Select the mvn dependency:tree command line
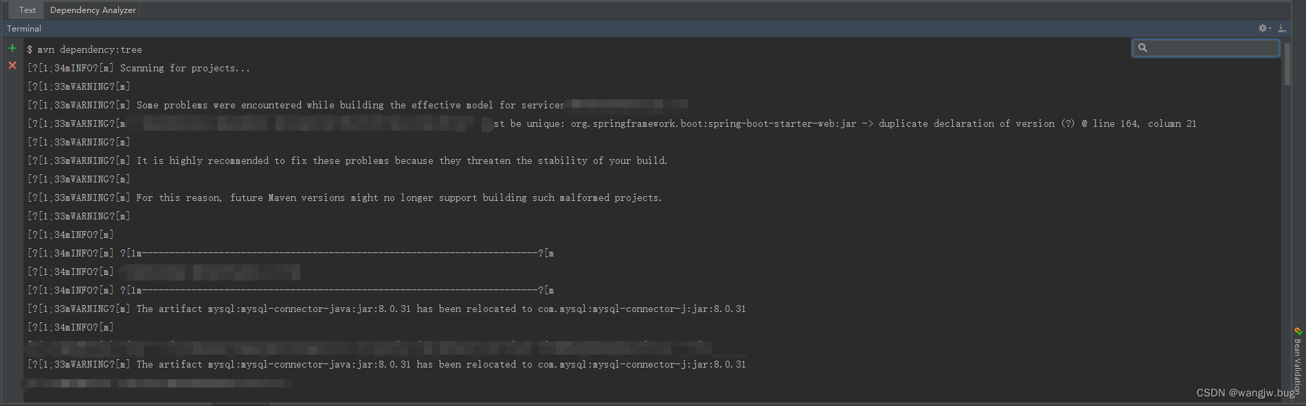The width and height of the screenshot is (1306, 406). pos(84,49)
